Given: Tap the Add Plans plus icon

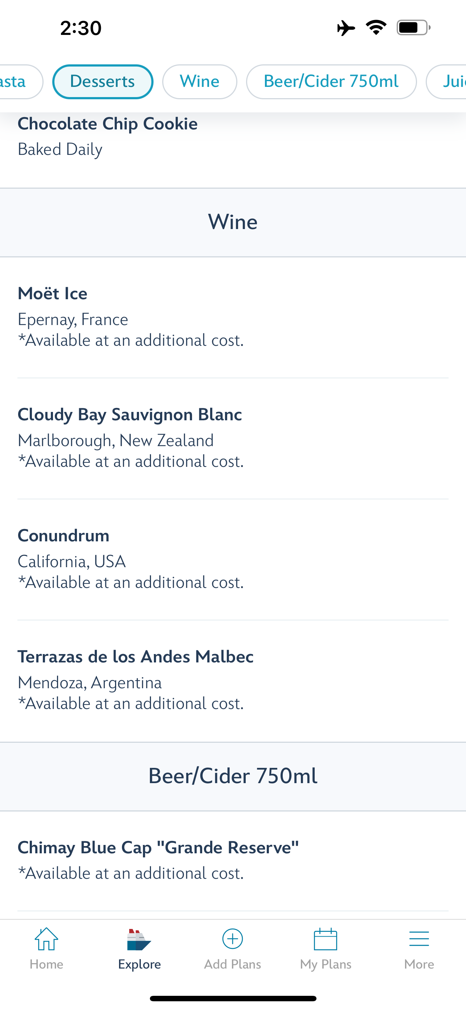Looking at the screenshot, I should click(232, 939).
